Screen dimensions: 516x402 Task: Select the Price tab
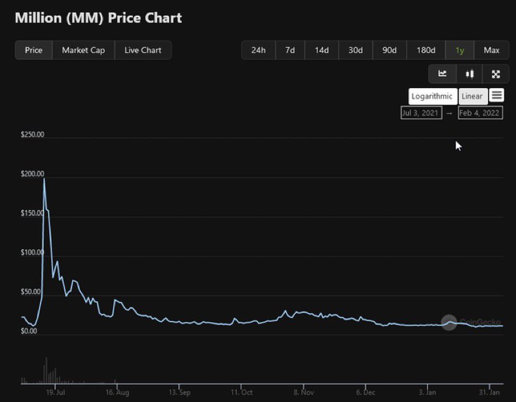[x=33, y=50]
